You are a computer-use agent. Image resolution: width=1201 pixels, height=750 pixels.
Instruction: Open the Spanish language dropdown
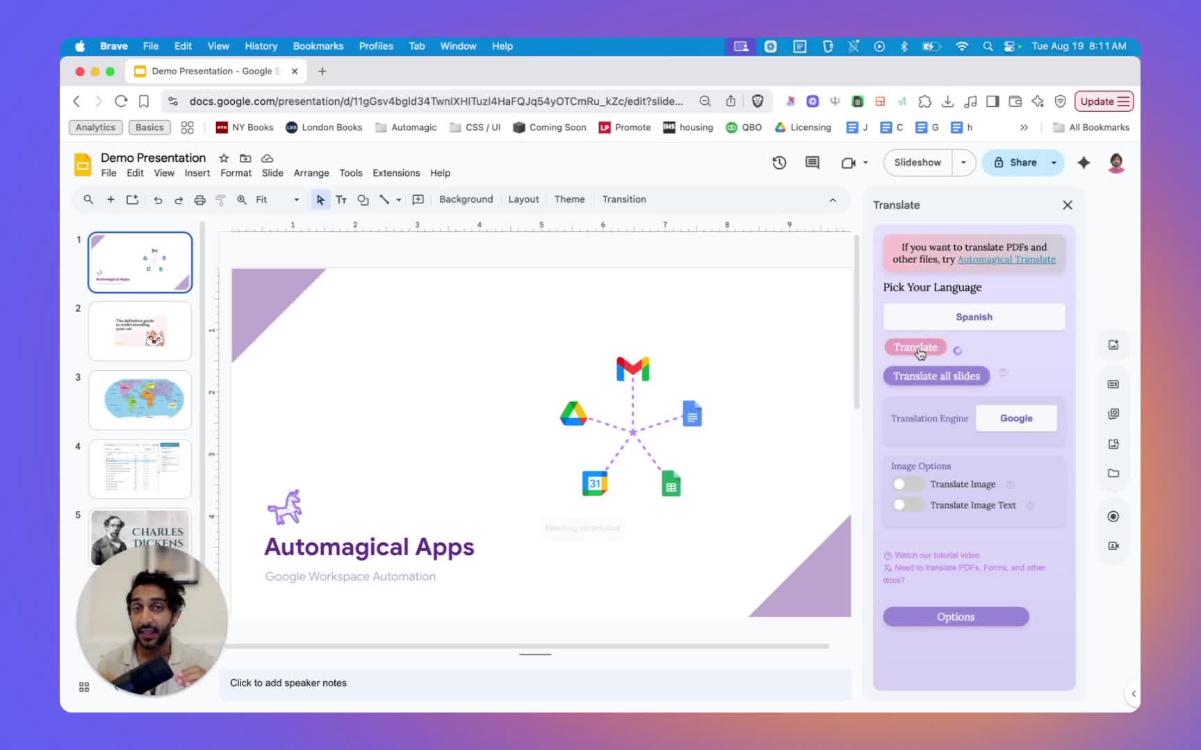973,317
